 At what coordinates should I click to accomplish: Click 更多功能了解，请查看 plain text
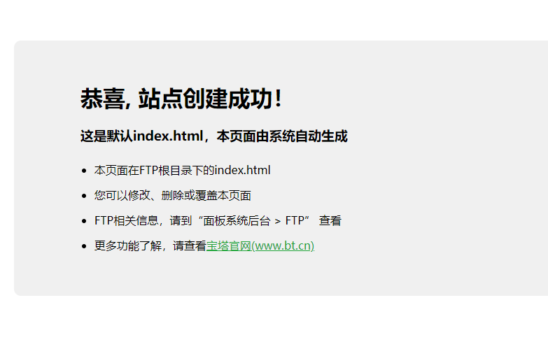150,246
